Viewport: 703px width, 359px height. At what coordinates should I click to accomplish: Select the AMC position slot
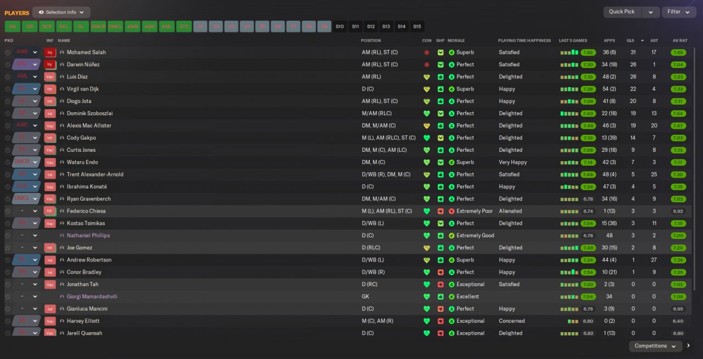click(149, 26)
